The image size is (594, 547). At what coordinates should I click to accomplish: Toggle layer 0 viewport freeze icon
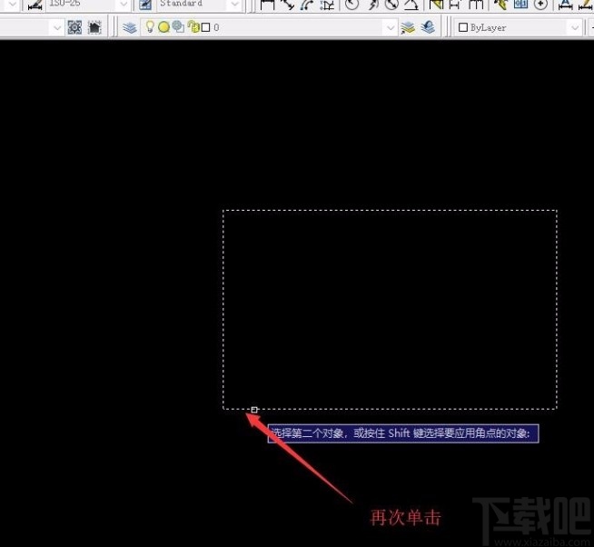(178, 26)
